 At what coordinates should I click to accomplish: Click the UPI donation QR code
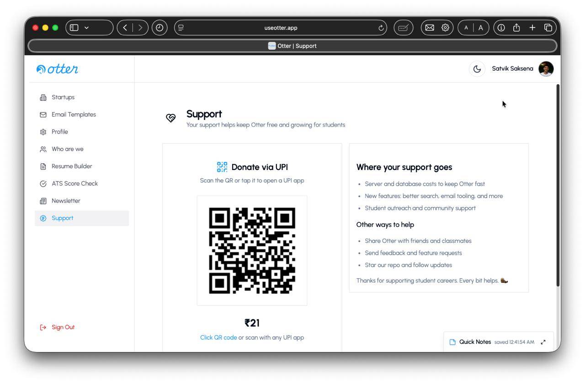pos(252,251)
